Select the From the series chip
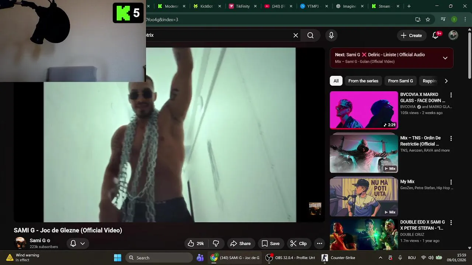This screenshot has height=265, width=472. tap(363, 81)
